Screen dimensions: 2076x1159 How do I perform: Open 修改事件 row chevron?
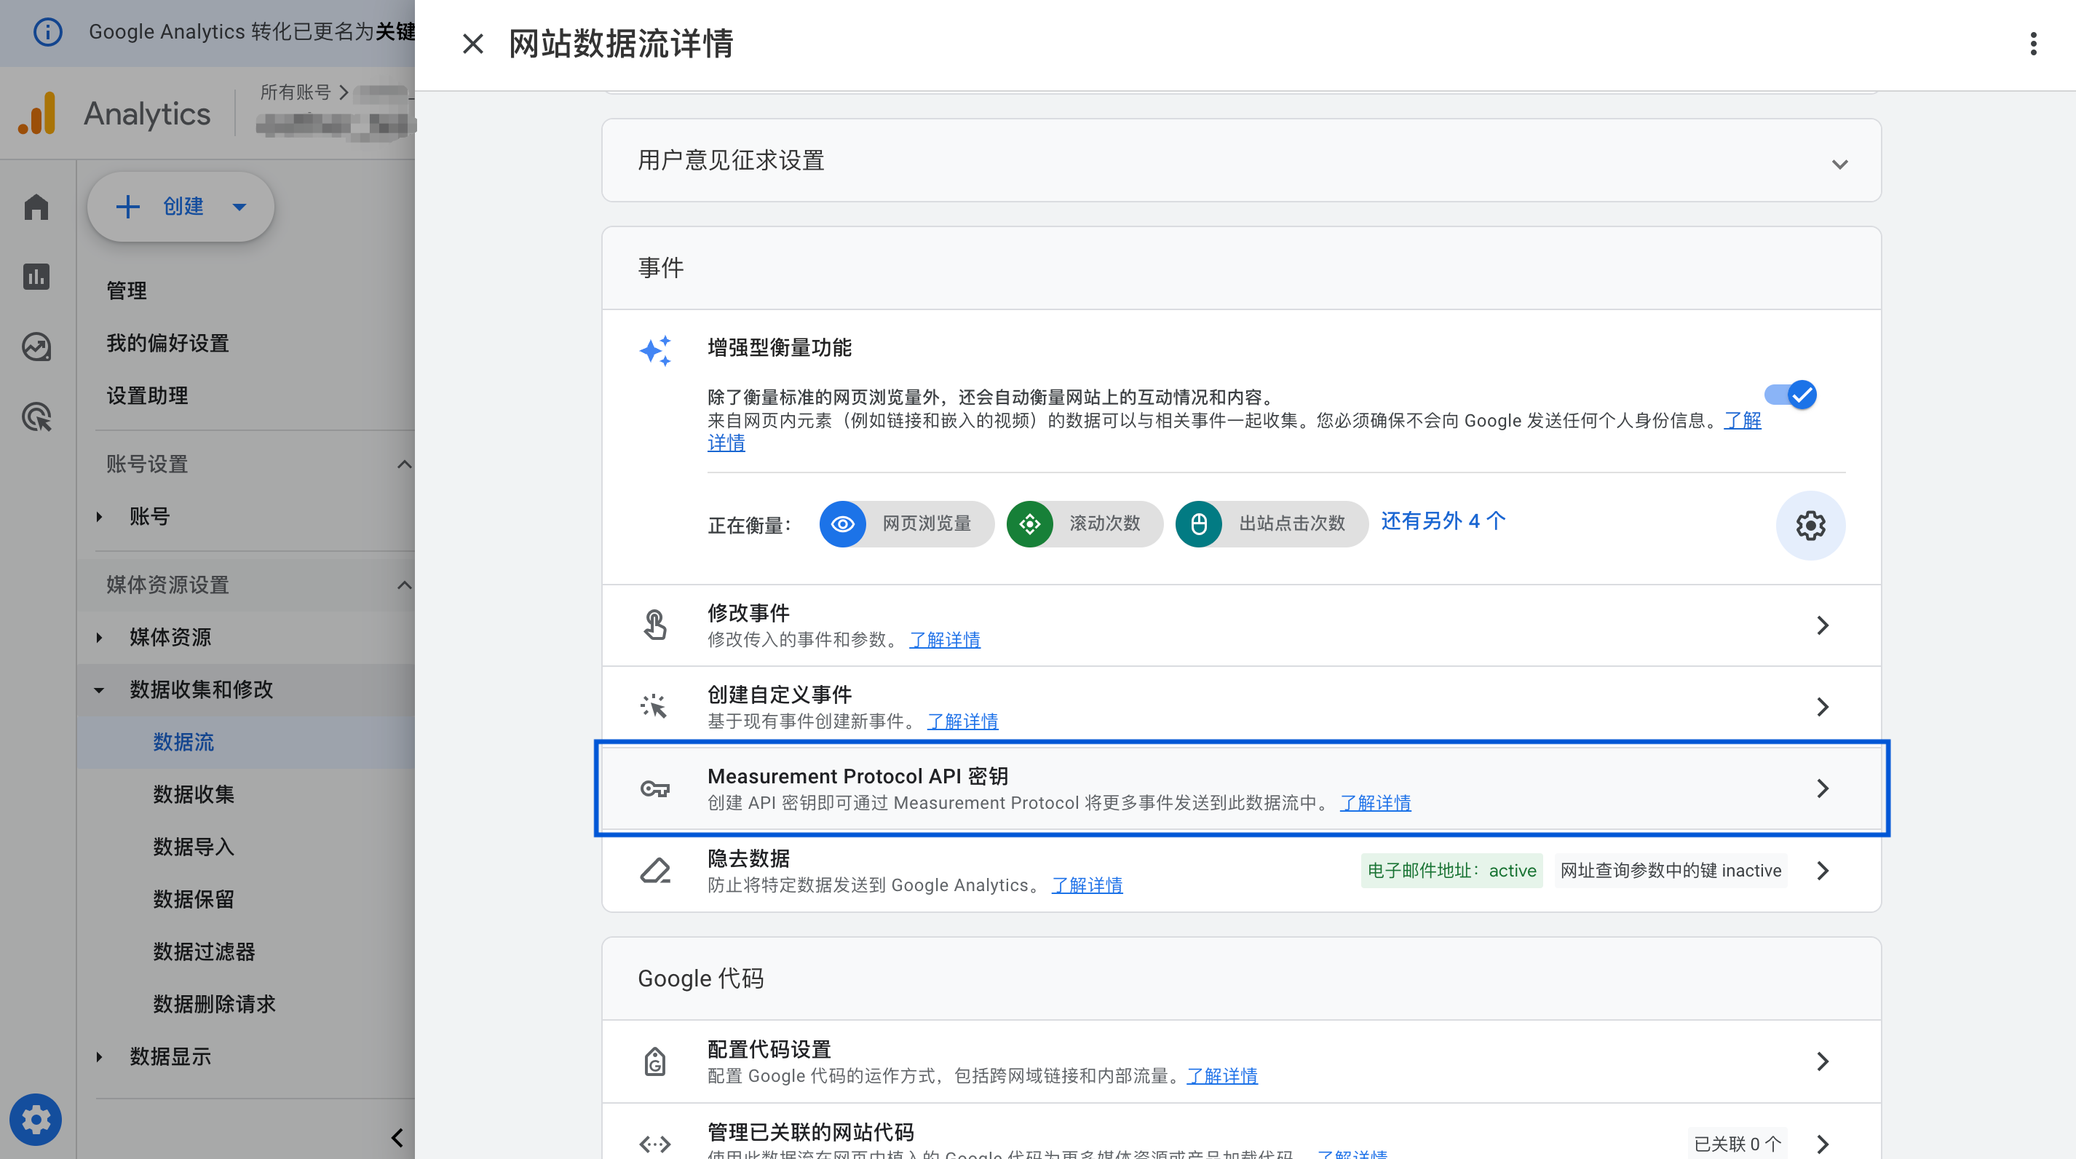(1822, 625)
